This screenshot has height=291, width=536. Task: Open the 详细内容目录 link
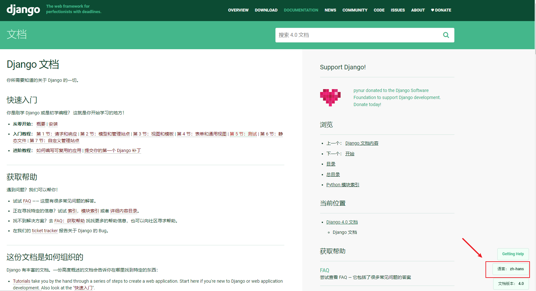click(124, 211)
